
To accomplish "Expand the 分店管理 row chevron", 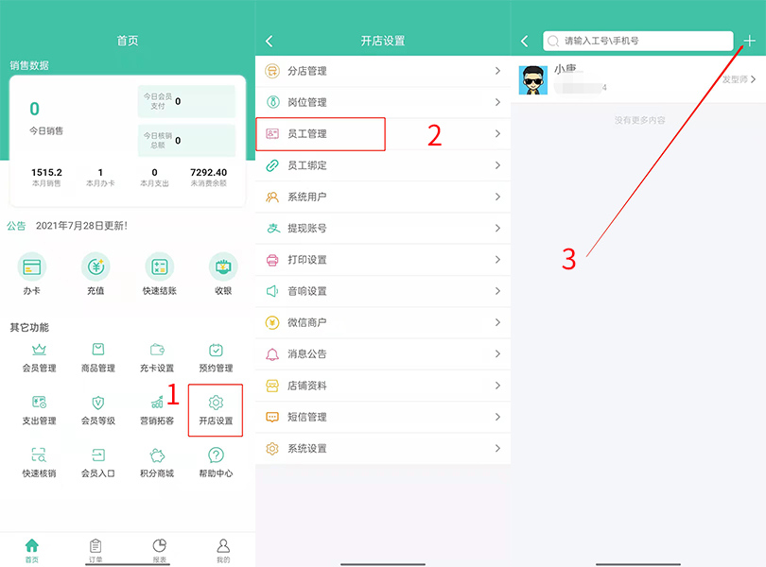I will pyautogui.click(x=497, y=71).
